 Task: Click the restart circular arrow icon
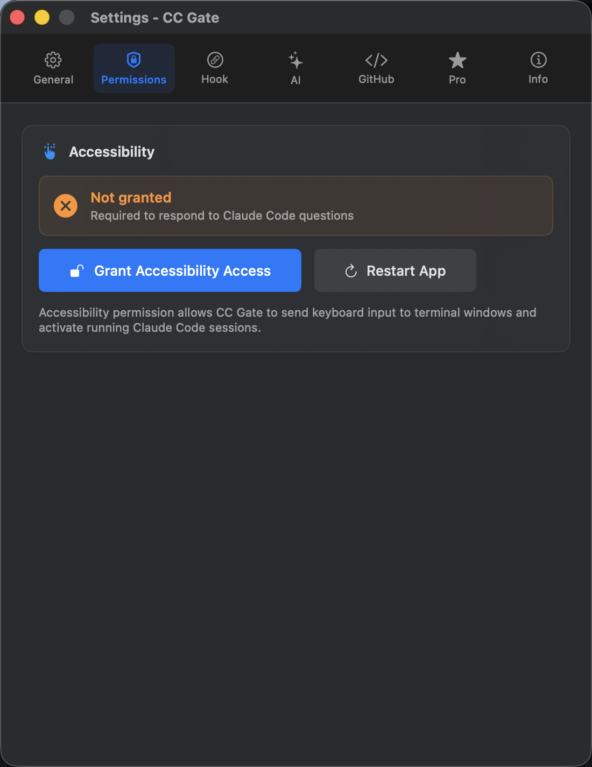click(351, 270)
